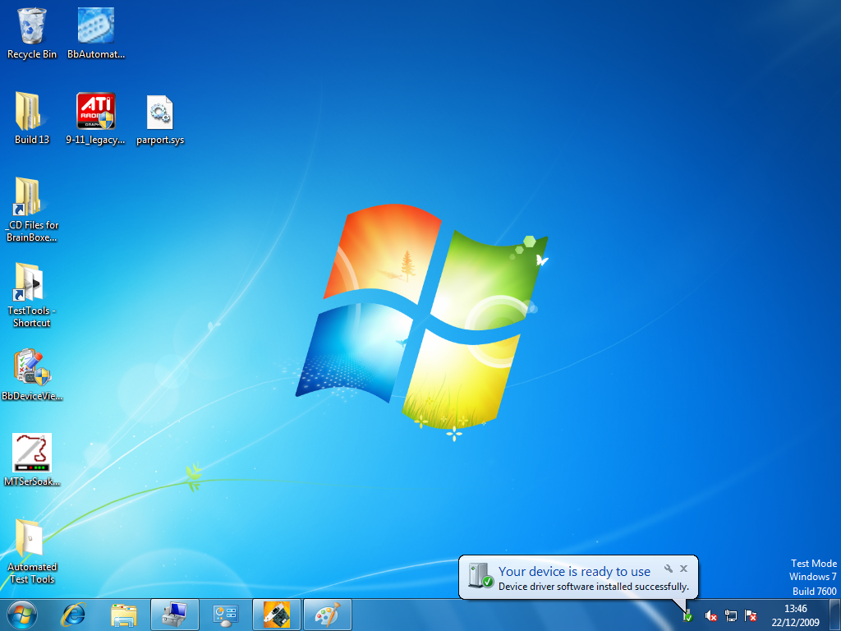Select the parport.sys file icon
The height and width of the screenshot is (631, 841).
click(x=159, y=111)
